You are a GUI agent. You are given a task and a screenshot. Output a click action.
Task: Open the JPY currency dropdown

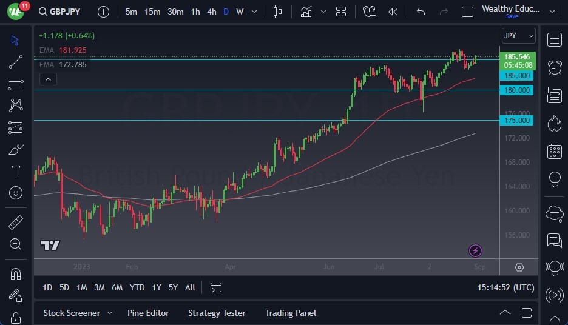coord(518,36)
